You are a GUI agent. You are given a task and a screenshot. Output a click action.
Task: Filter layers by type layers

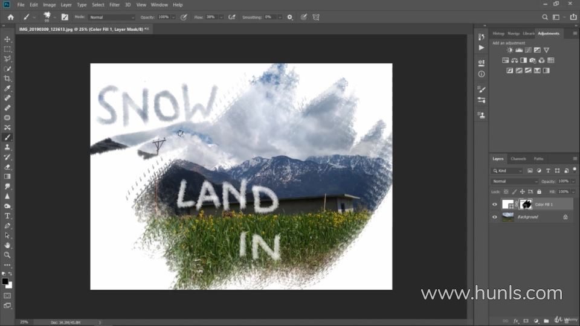pos(548,170)
